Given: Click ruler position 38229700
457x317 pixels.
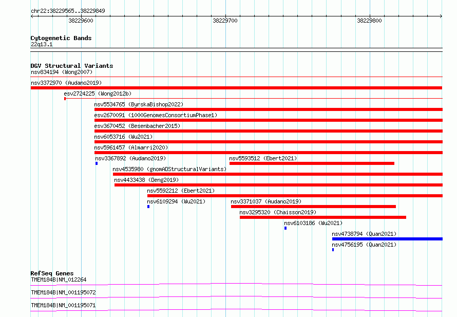Looking at the screenshot, I should (x=225, y=21).
